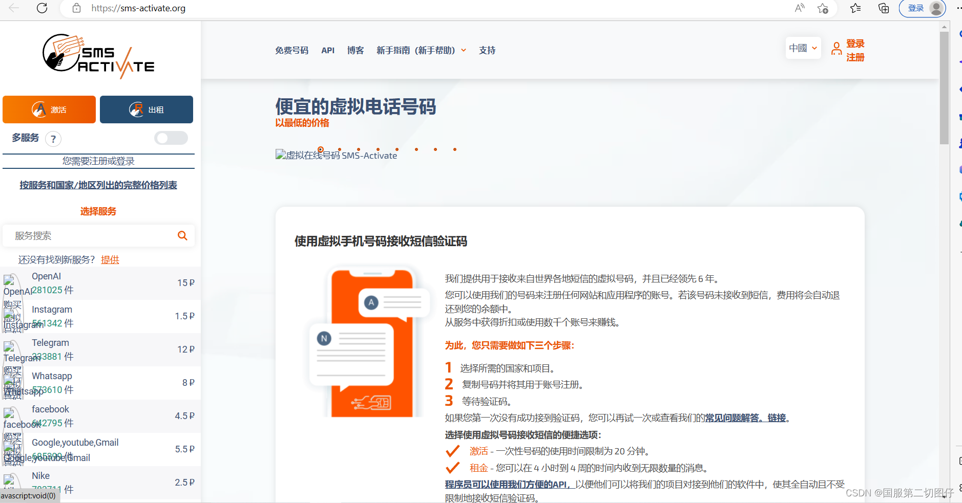Image resolution: width=962 pixels, height=503 pixels.
Task: Click the phone illustration image
Action: point(370,342)
